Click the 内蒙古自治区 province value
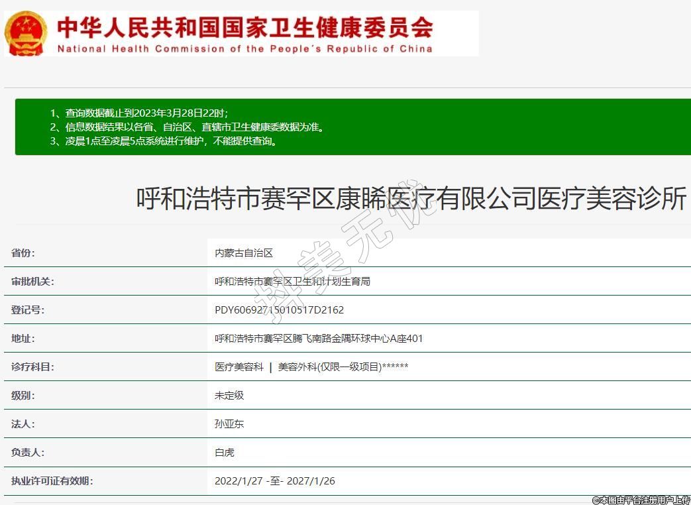The image size is (691, 505). tap(244, 253)
